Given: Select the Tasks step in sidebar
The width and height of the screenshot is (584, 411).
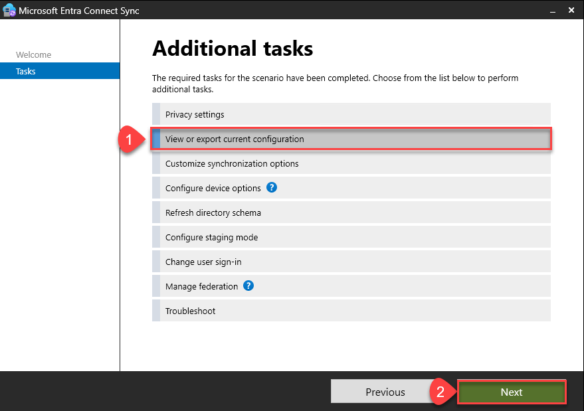Looking at the screenshot, I should pyautogui.click(x=26, y=71).
